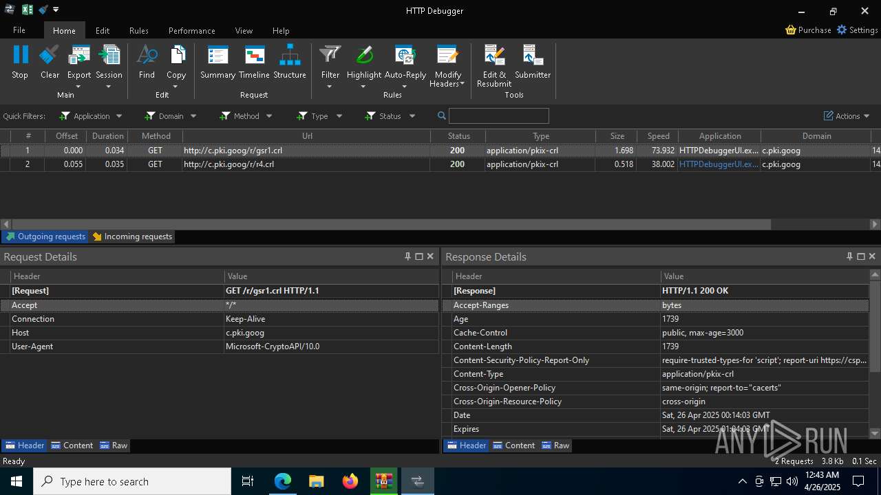Maximize the Response Details panel
The image size is (881, 495).
(x=860, y=256)
